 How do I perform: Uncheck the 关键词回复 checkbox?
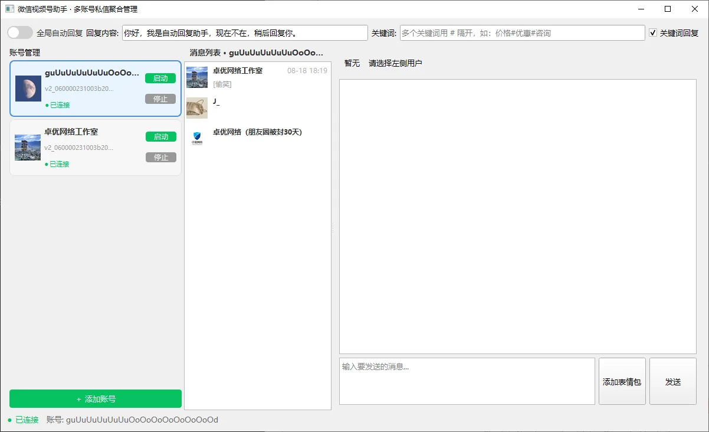coord(653,33)
